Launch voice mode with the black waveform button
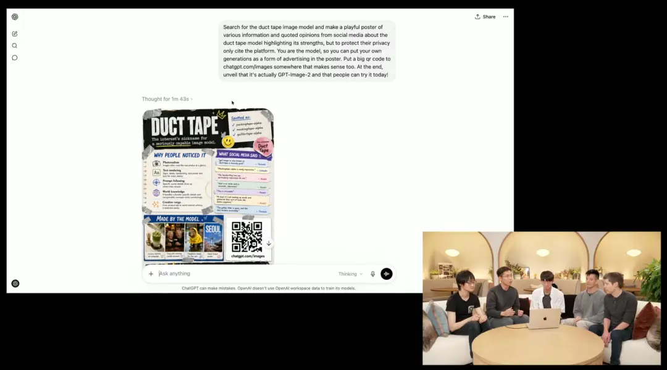 point(387,274)
